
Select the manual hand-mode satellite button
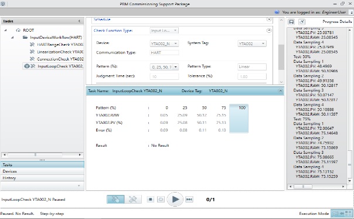point(115,199)
